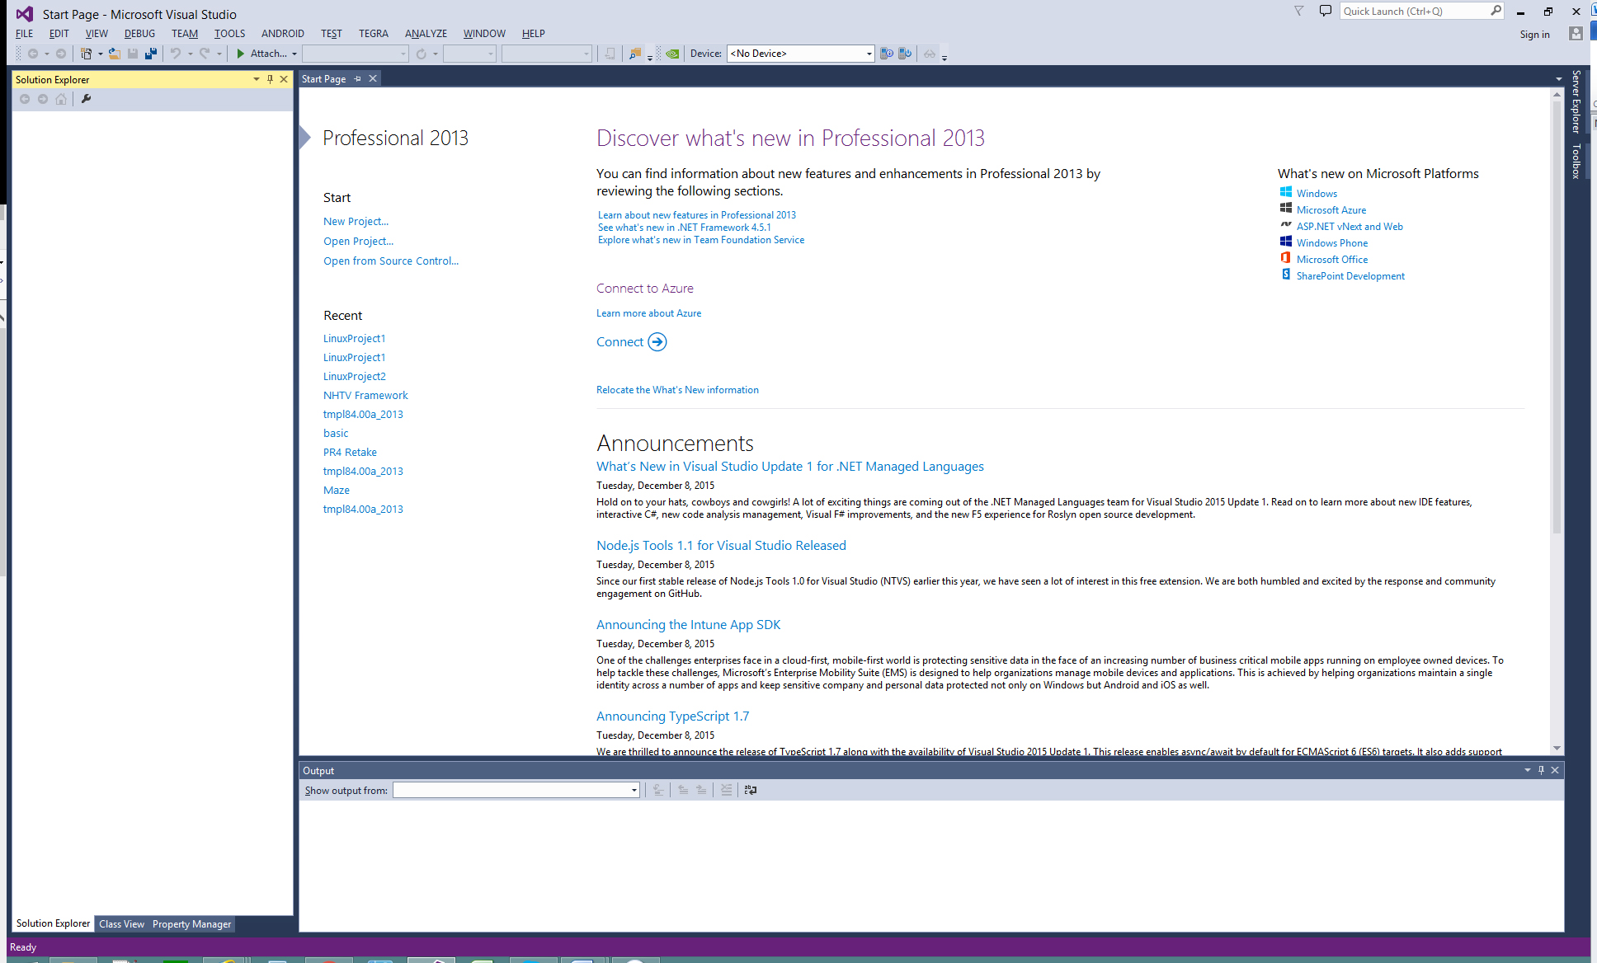Viewport: 1597px width, 963px height.
Task: Click the notifications flag icon near Quick Launch
Action: [1299, 11]
